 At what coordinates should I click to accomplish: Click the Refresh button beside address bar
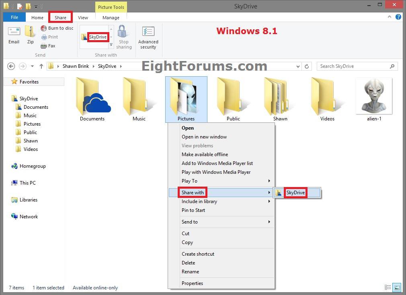307,66
